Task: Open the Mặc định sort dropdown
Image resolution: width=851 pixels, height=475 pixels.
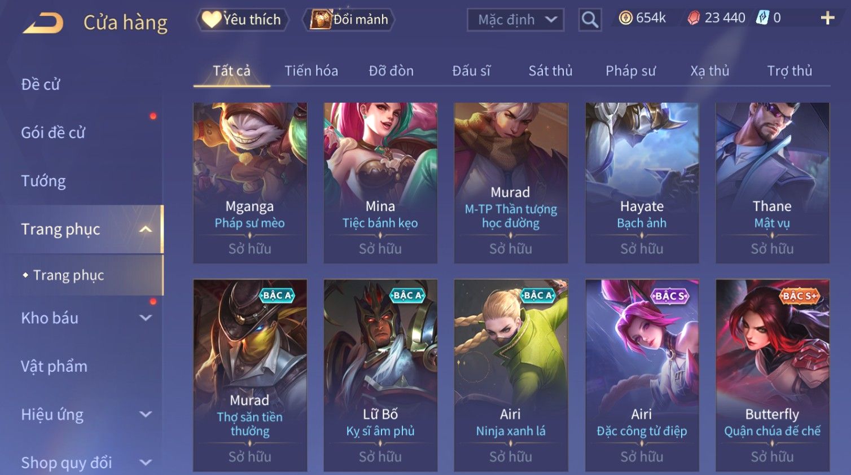Action: point(515,20)
